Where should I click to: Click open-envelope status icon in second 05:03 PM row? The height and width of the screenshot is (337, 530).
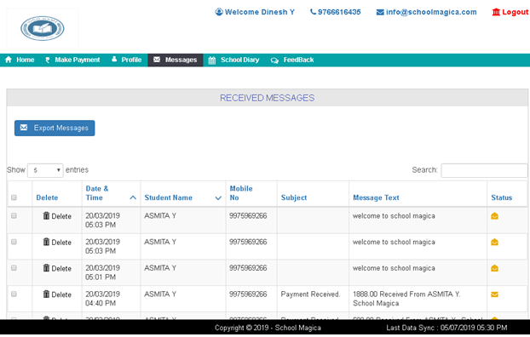[x=494, y=243]
